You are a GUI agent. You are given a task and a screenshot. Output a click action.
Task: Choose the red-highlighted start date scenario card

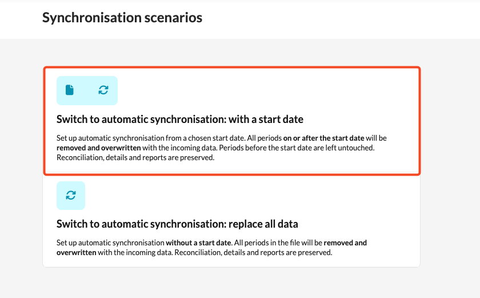[232, 121]
